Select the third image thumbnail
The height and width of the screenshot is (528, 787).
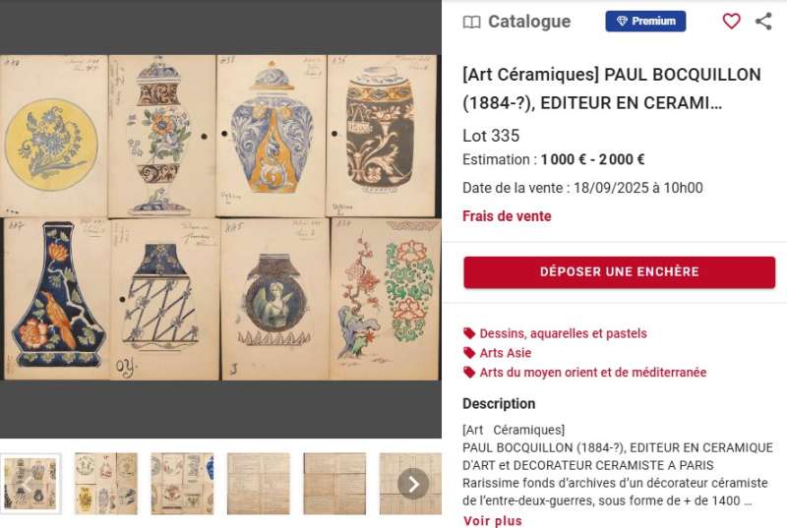click(x=182, y=484)
